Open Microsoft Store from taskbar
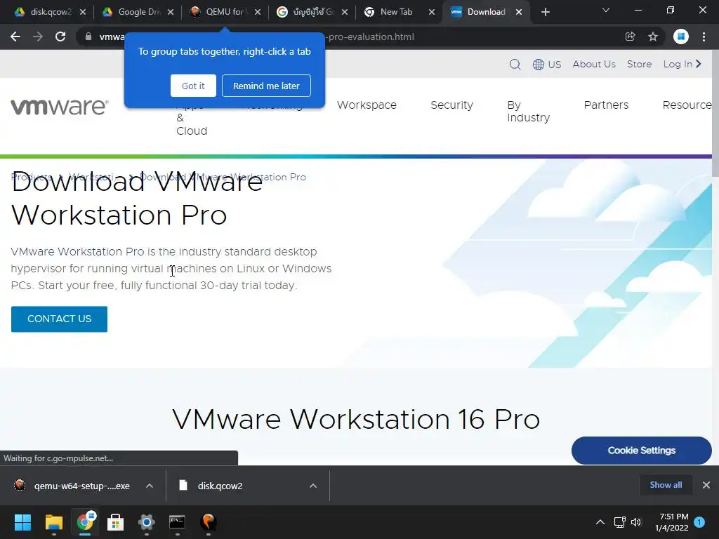The height and width of the screenshot is (539, 719). click(116, 522)
